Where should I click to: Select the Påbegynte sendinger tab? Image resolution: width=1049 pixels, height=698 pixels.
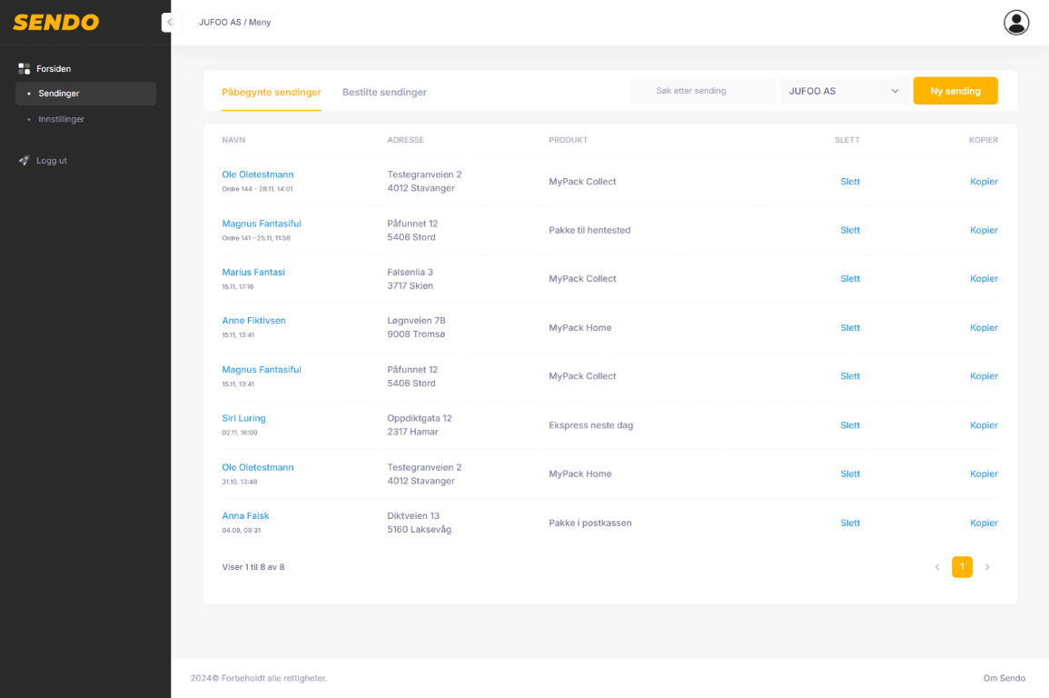pyautogui.click(x=271, y=93)
